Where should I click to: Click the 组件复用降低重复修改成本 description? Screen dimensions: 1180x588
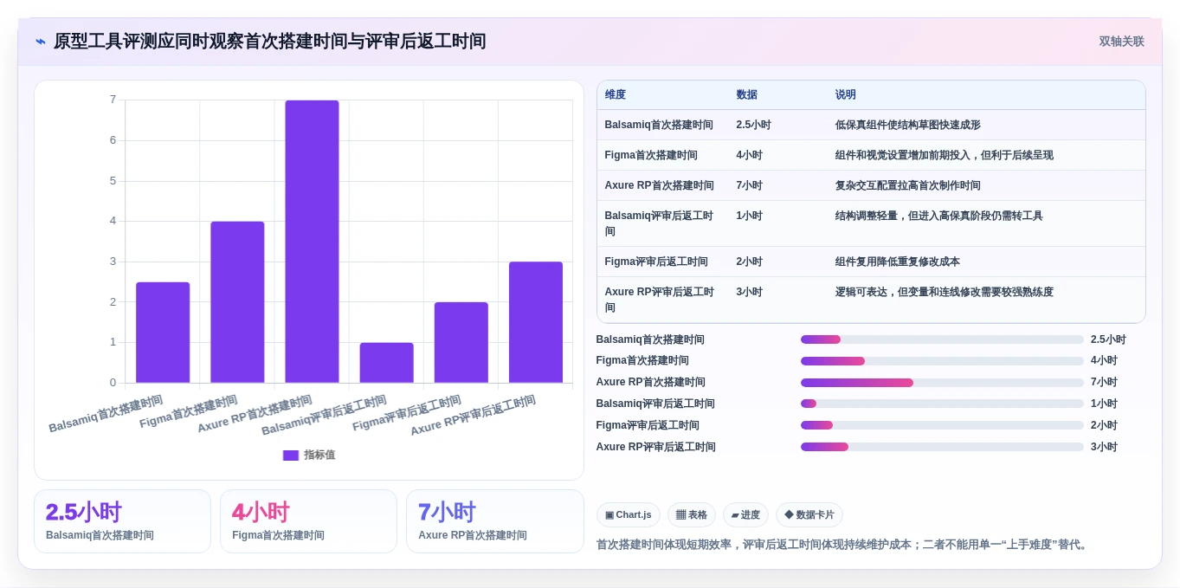[897, 262]
